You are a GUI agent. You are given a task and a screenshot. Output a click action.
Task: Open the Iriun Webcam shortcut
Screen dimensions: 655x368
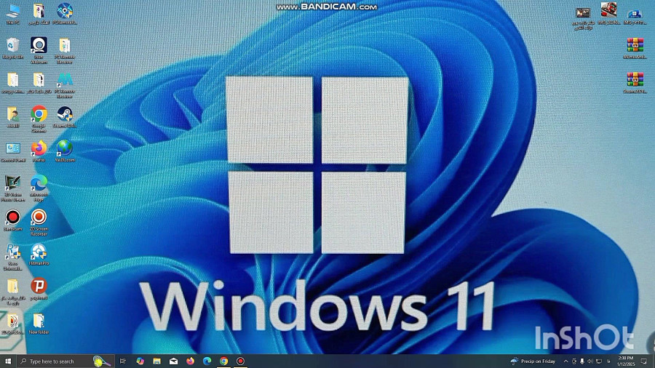[x=39, y=50]
